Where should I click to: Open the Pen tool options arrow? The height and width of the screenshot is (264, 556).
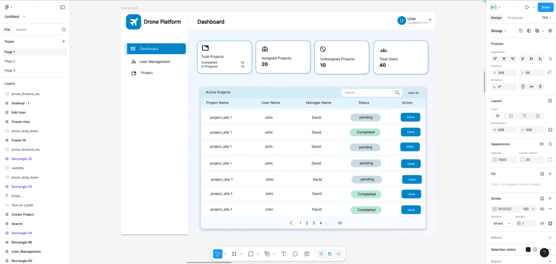tap(274, 254)
